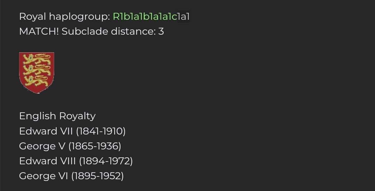Click the English royal coat of arms
Image resolution: width=375 pixels, height=191 pixels.
36,73
